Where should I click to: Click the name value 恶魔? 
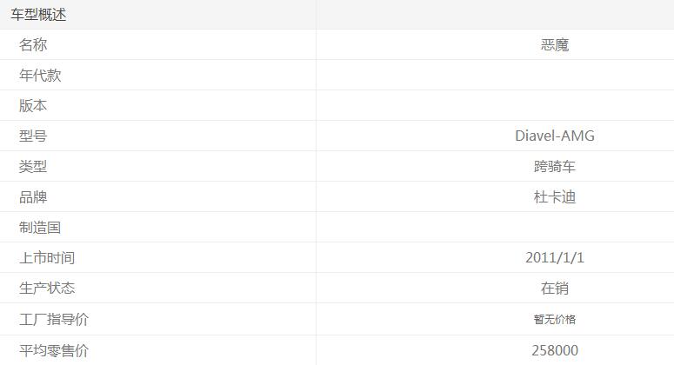pyautogui.click(x=555, y=45)
